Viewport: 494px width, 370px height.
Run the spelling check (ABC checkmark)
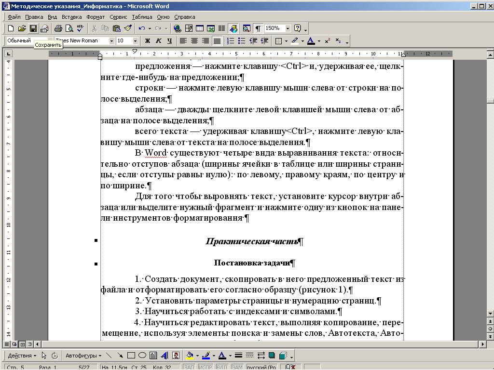[81, 28]
